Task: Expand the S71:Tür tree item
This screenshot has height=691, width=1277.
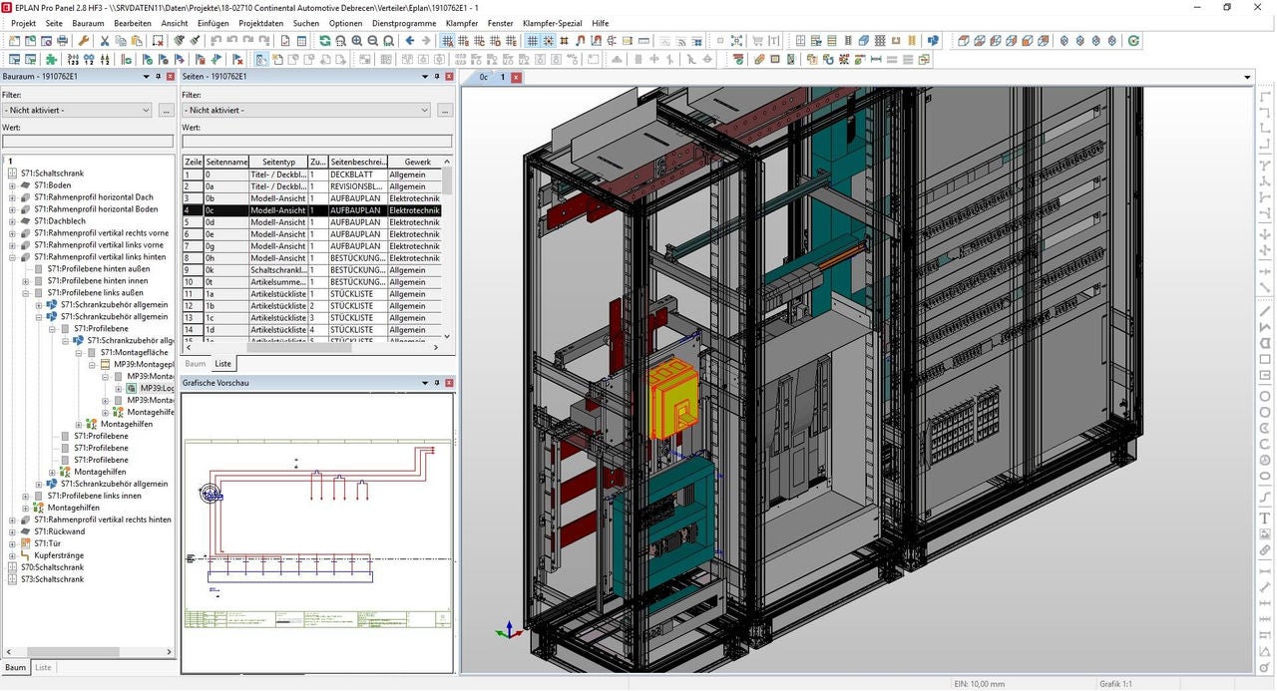Action: click(x=11, y=543)
